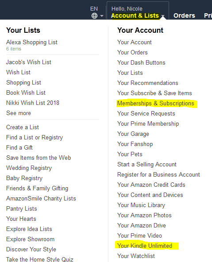Open Nikki Wish List 2018
212x262 pixels.
[x=33, y=103]
